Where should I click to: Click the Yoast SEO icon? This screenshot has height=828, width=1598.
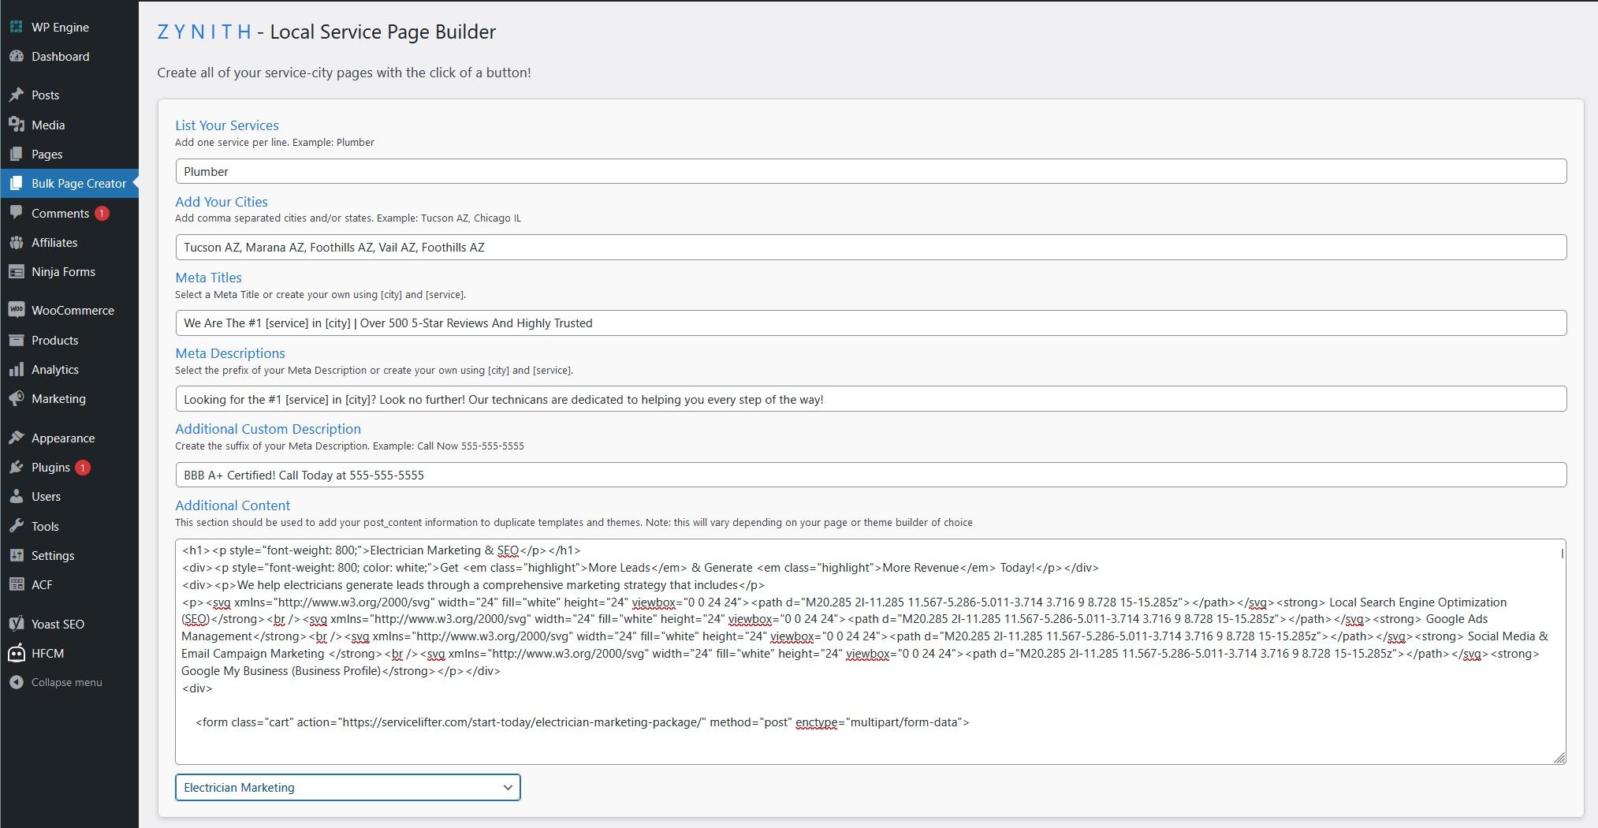coord(16,624)
